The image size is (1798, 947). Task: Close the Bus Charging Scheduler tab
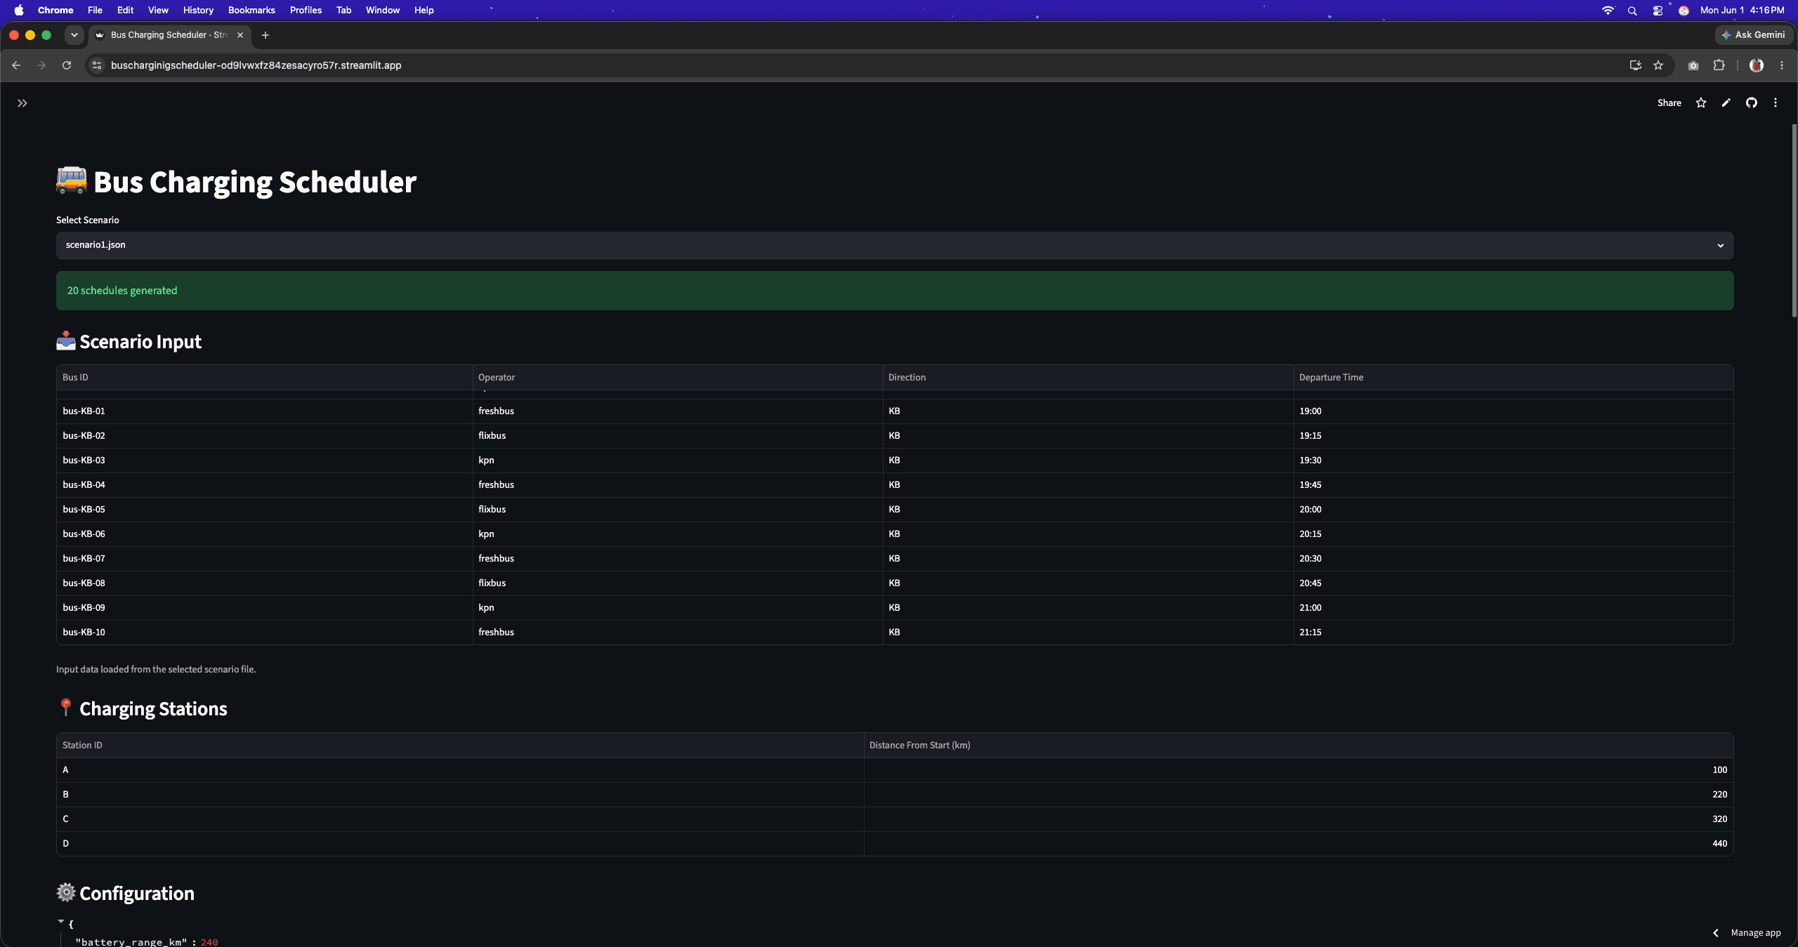tap(240, 35)
